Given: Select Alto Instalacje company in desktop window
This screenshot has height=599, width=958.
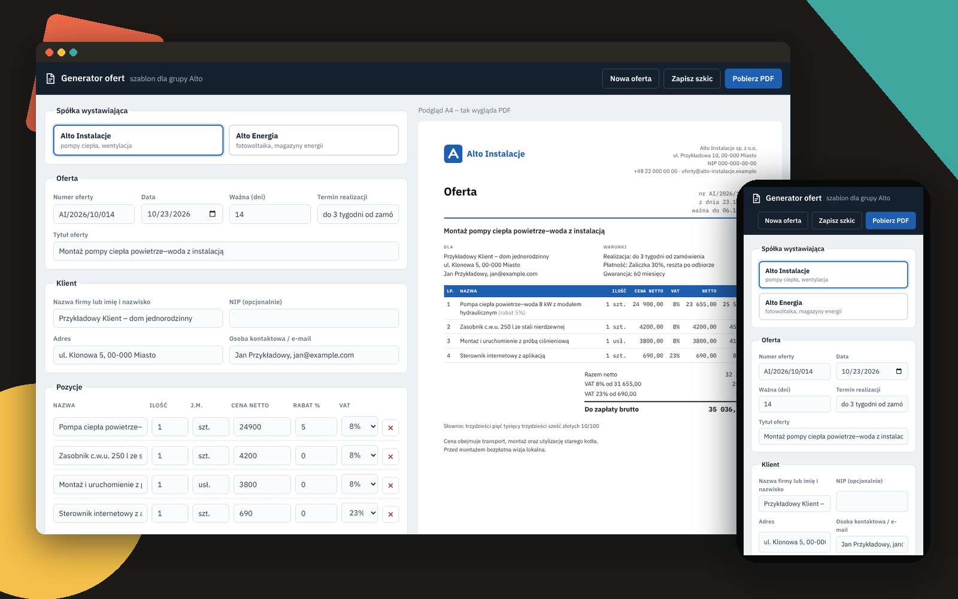Looking at the screenshot, I should click(x=138, y=140).
